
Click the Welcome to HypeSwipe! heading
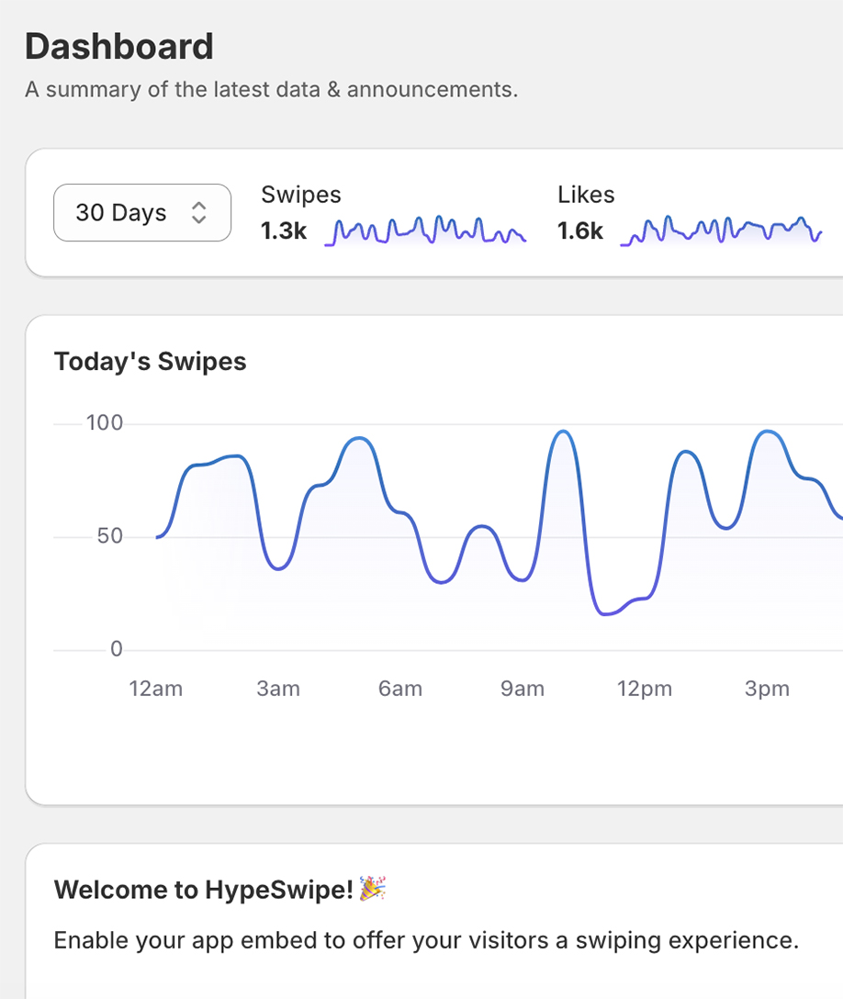pyautogui.click(x=204, y=890)
